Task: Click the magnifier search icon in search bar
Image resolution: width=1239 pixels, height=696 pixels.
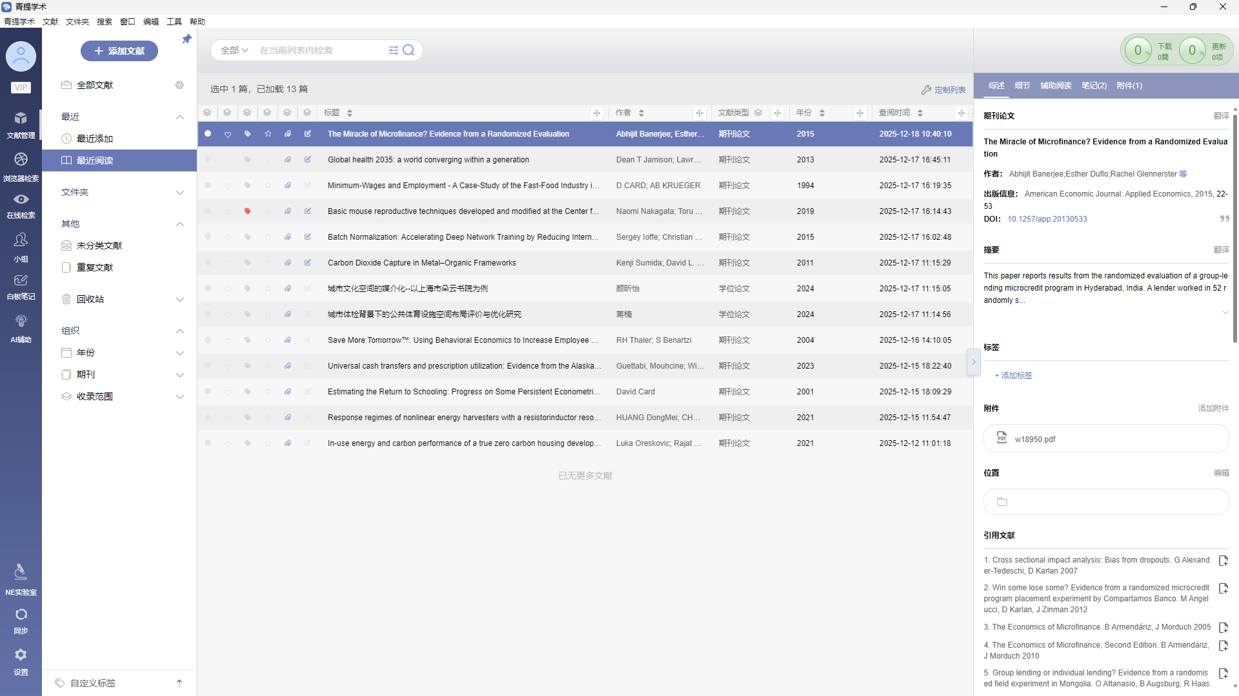Action: 408,50
